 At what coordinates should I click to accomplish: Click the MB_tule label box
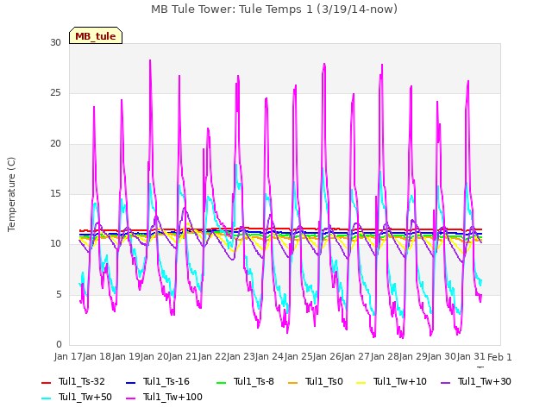point(96,35)
